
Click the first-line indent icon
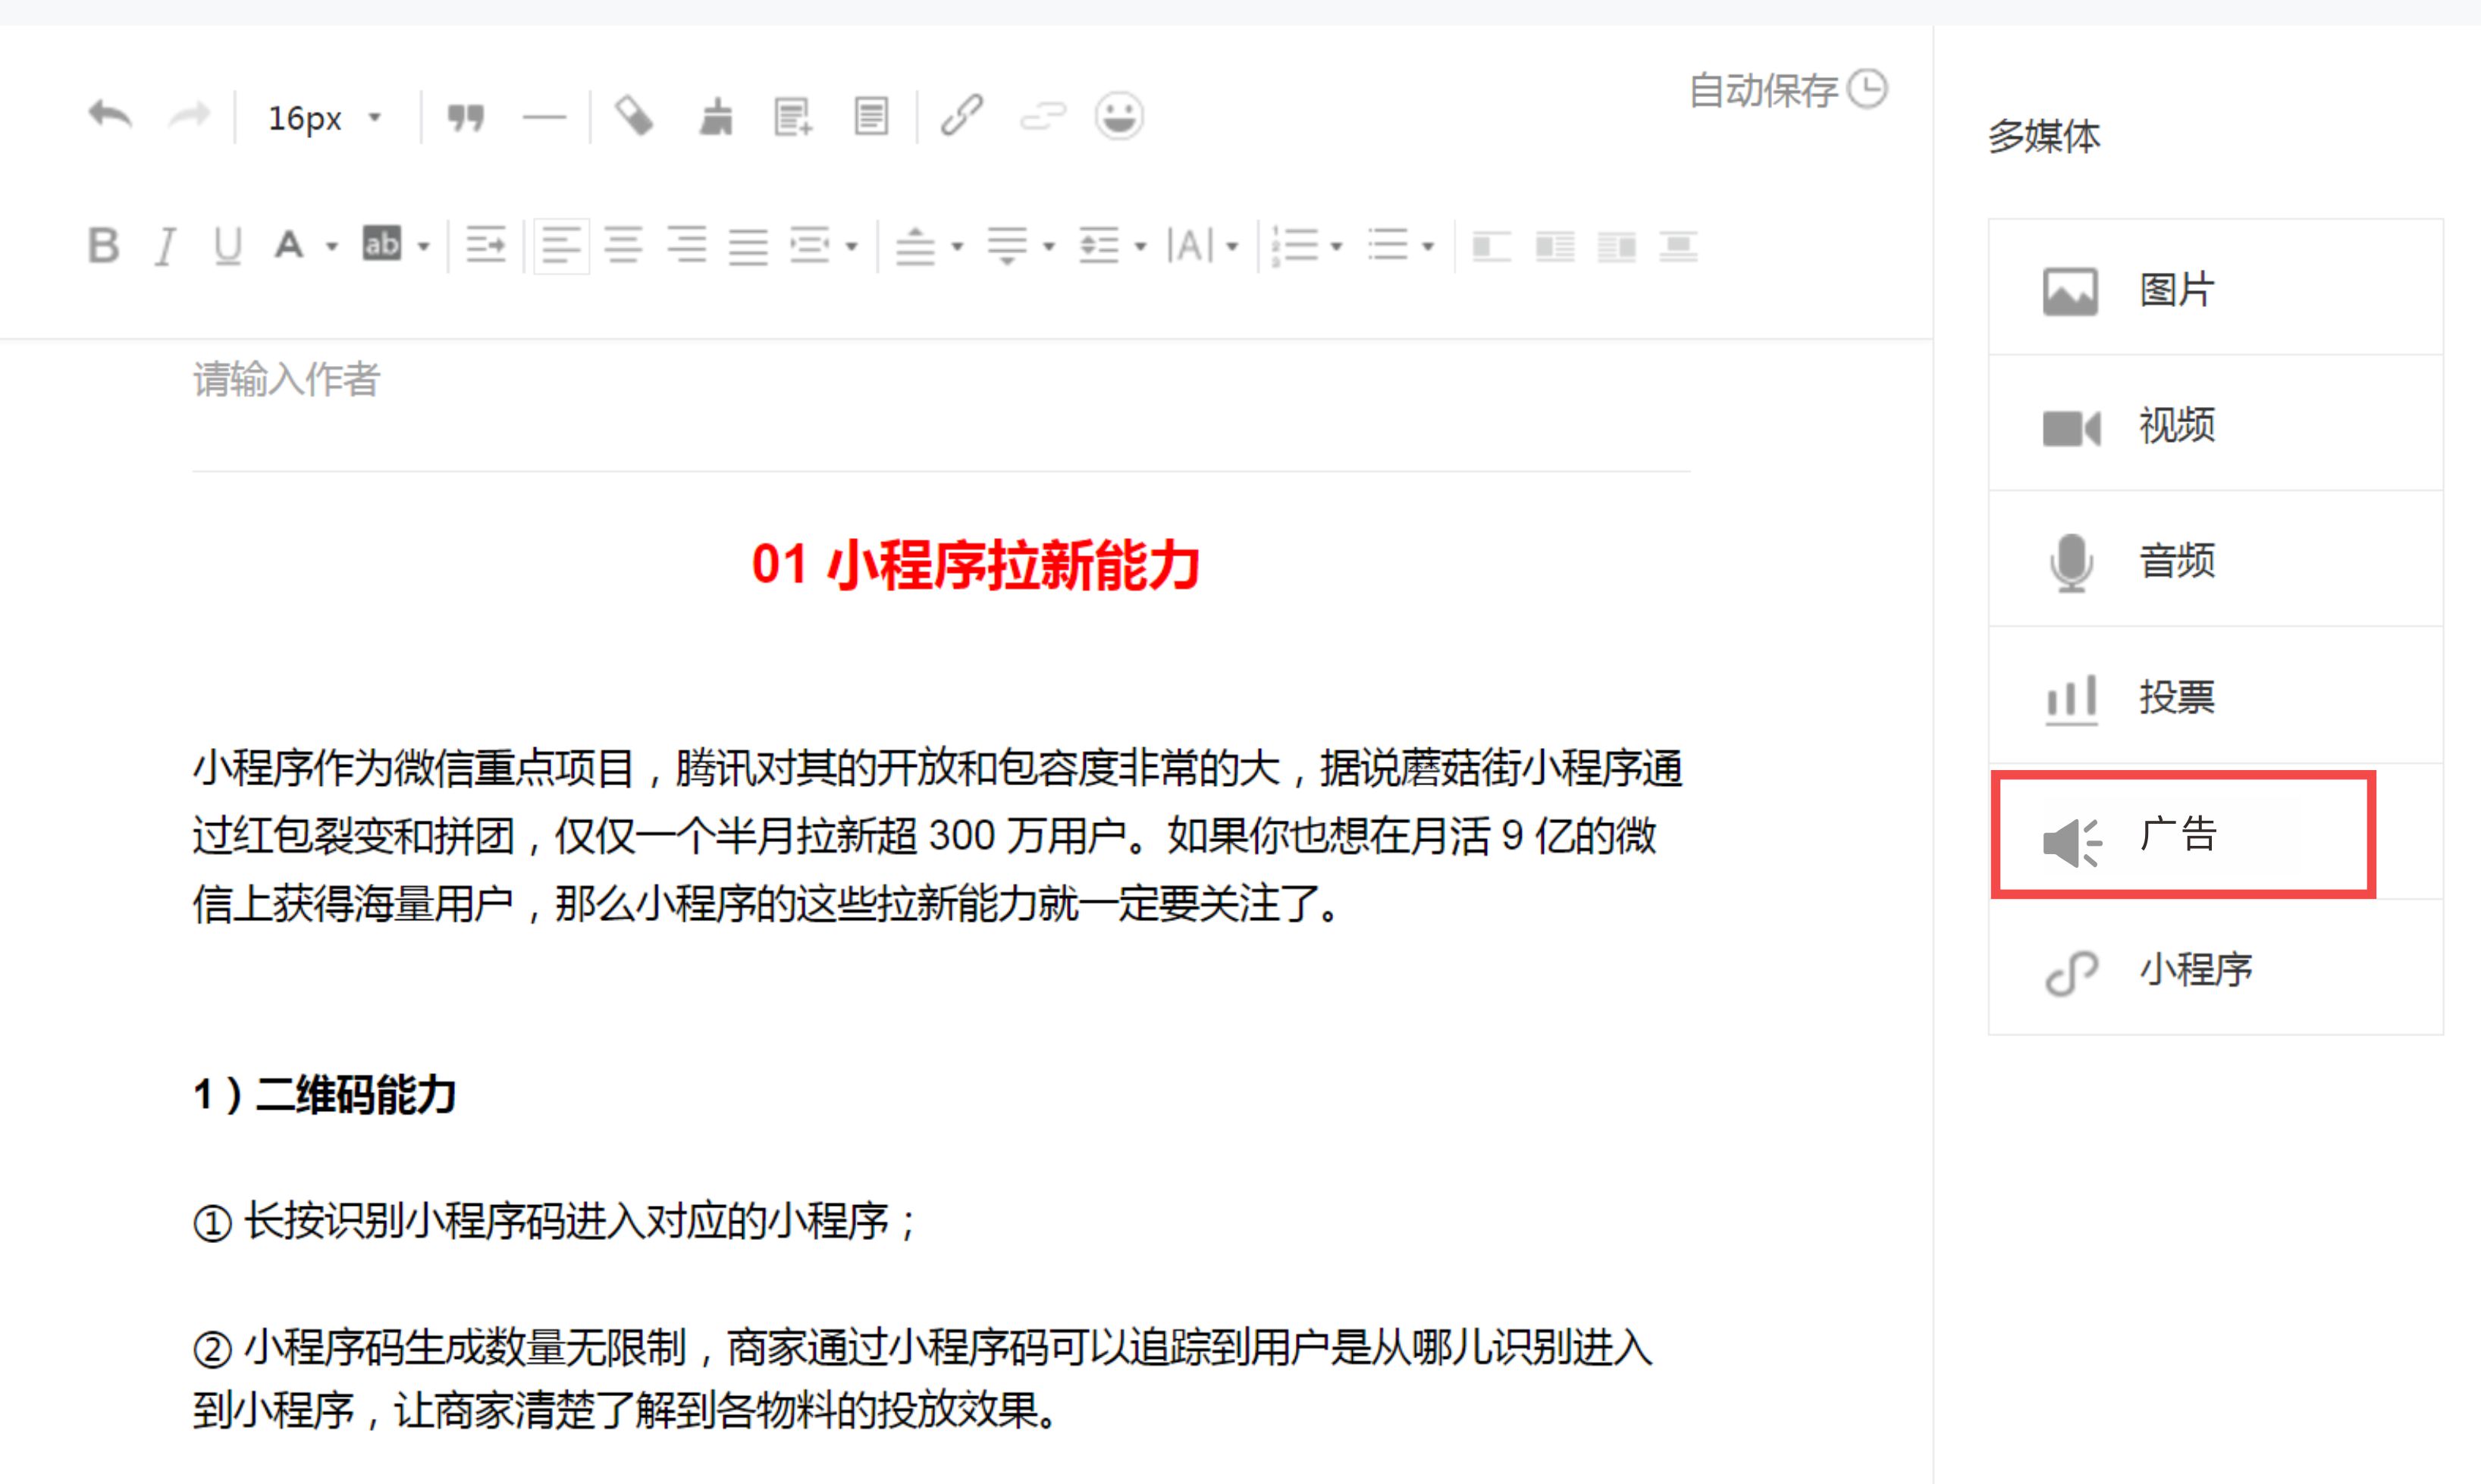[x=486, y=246]
